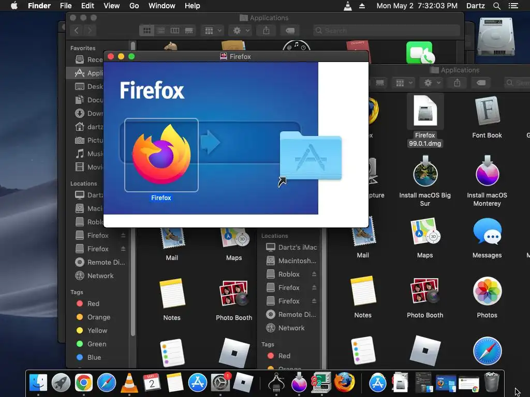Screen dimensions: 530x397
Task: Select Maps in the right Applications window
Action: tap(425, 232)
